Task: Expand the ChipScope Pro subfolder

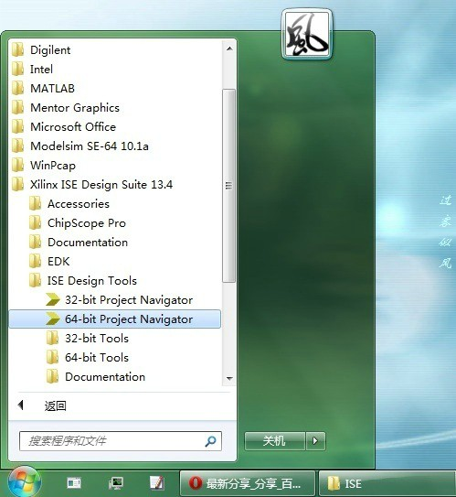Action: (x=115, y=222)
